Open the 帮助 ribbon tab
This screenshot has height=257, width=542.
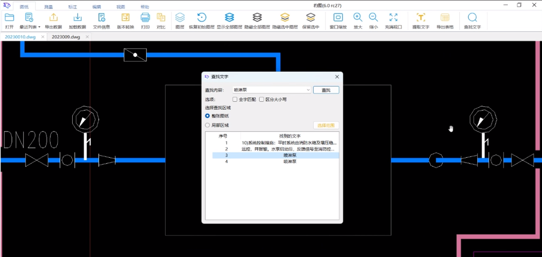(x=145, y=6)
